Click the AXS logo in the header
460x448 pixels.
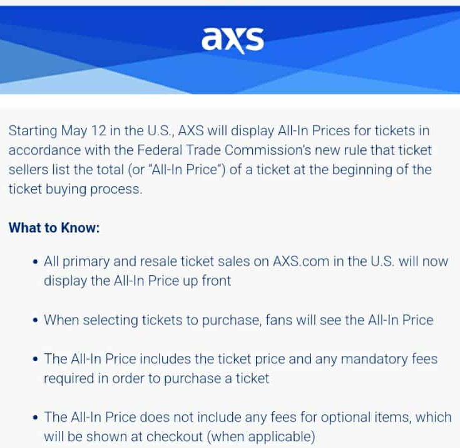[x=232, y=40]
